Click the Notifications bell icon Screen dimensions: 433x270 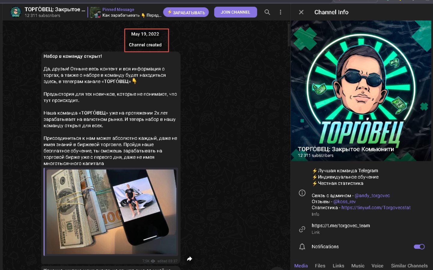302,247
